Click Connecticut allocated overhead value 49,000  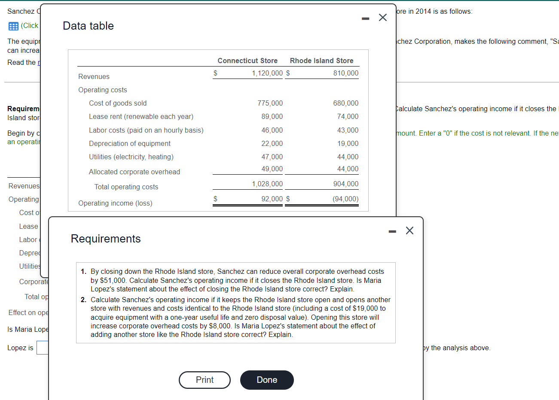coord(272,169)
